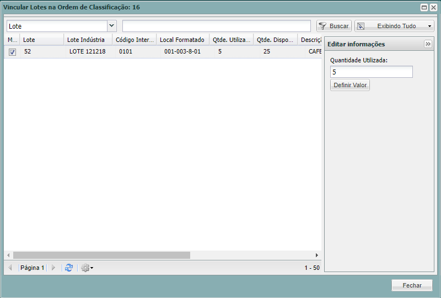Screen dimensions: 441x298
Task: Collapse the Editar informações panel
Action: 428,44
